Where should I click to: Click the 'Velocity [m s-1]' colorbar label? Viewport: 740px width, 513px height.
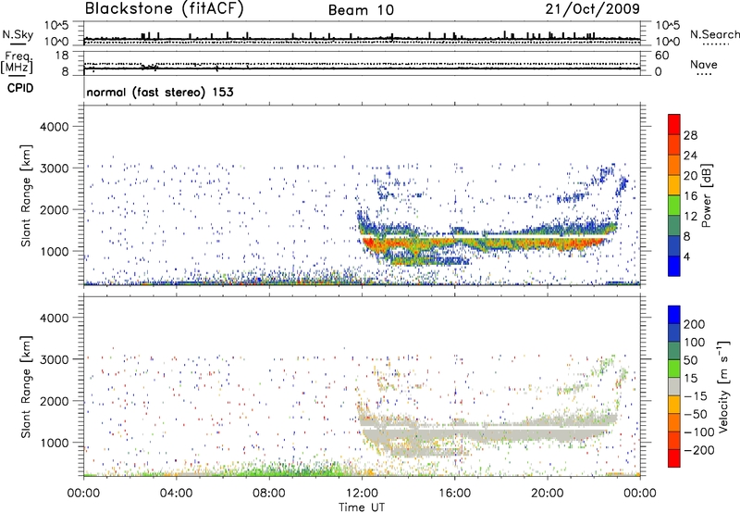723,386
